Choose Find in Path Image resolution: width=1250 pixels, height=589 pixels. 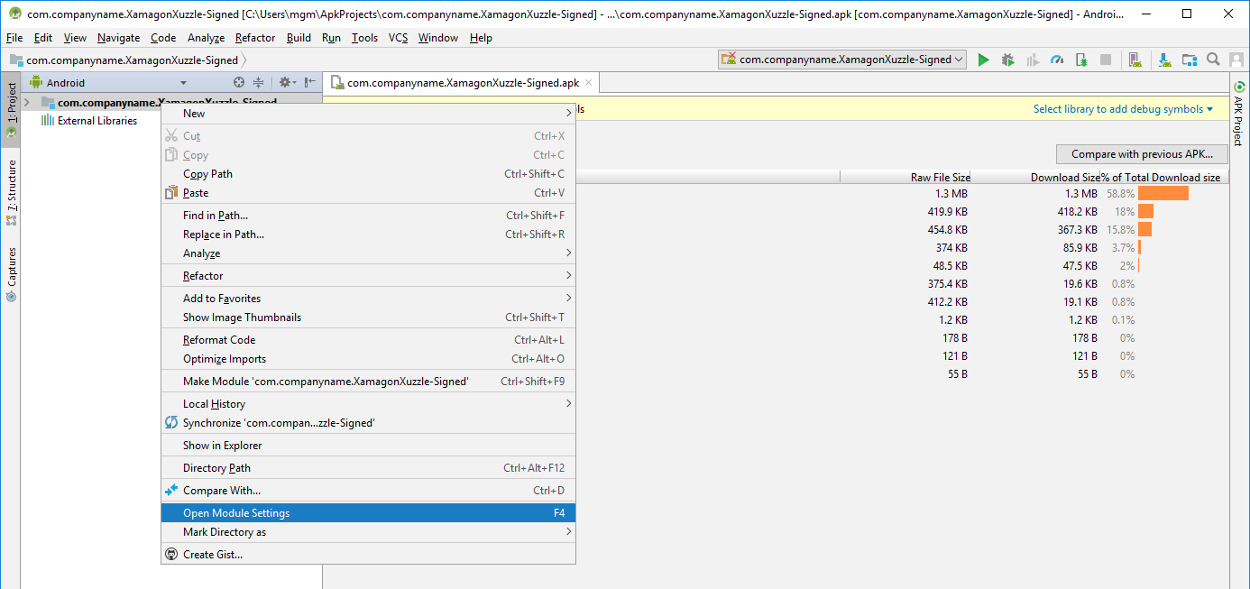[368, 216]
